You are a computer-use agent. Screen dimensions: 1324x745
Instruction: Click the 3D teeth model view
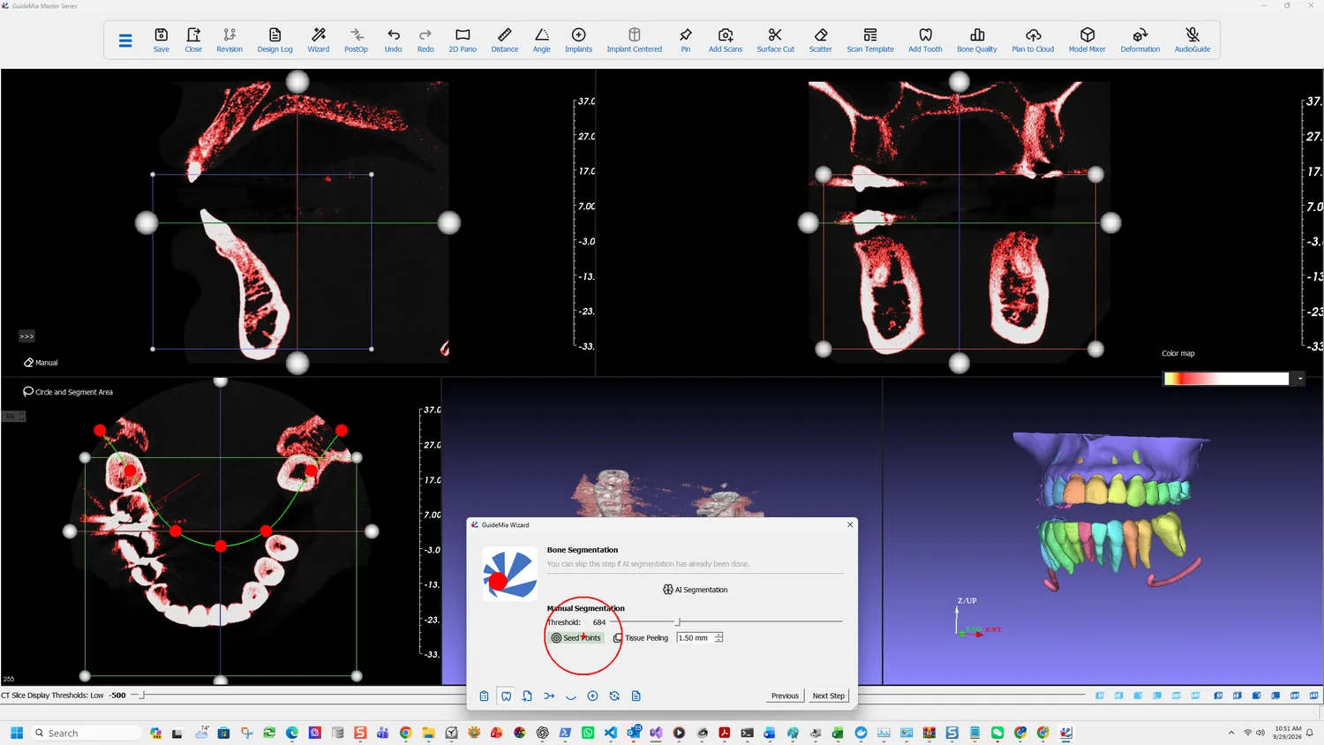pos(1103,532)
